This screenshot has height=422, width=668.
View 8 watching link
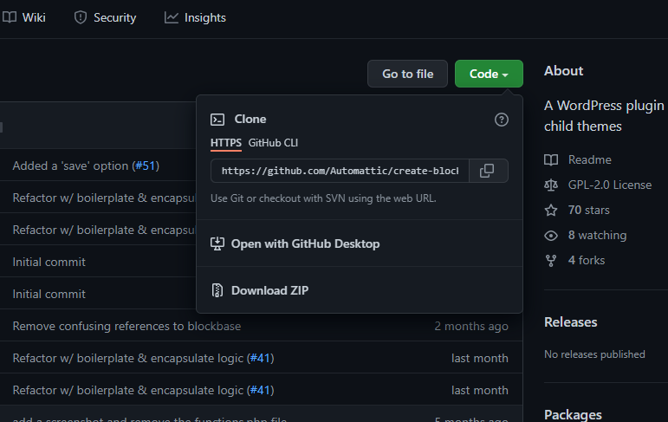tap(597, 236)
